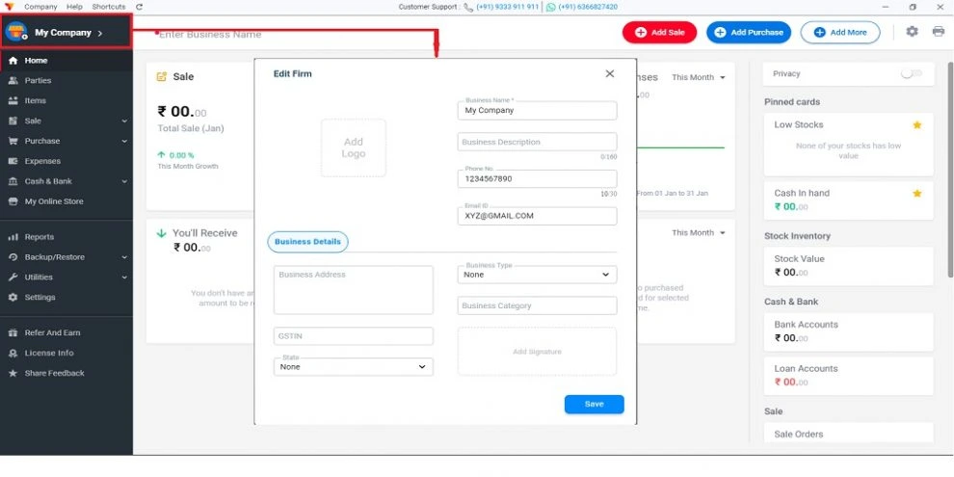Click the Add Sale button
Screen dimensions: 954x477
point(659,32)
